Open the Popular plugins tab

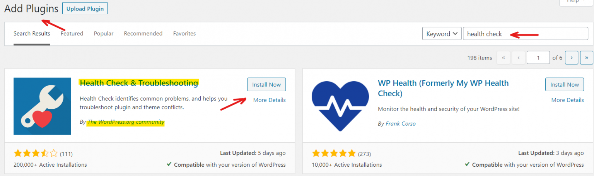coord(104,34)
